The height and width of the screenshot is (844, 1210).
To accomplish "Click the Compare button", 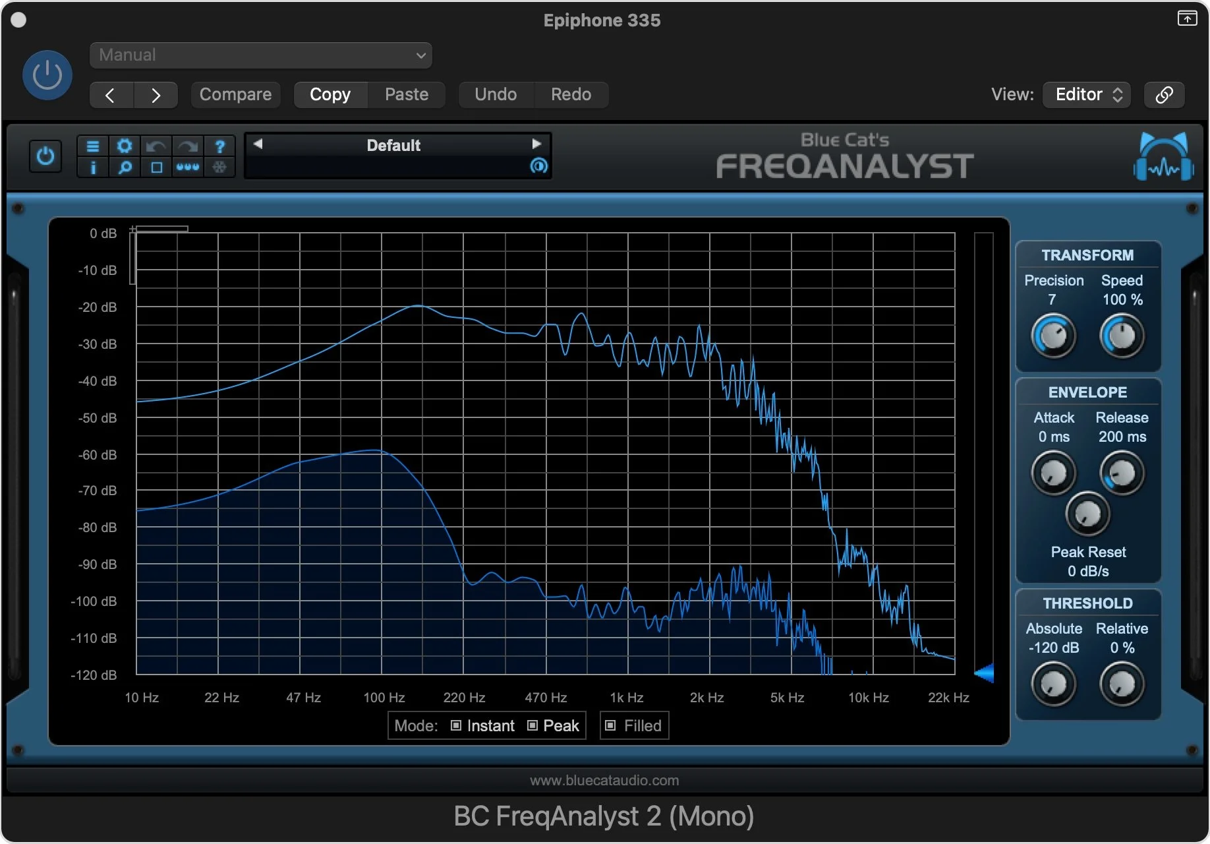I will pyautogui.click(x=235, y=95).
